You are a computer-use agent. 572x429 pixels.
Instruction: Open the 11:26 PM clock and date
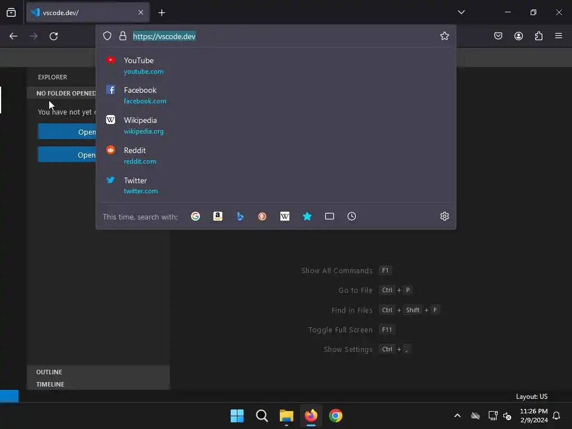pos(533,416)
